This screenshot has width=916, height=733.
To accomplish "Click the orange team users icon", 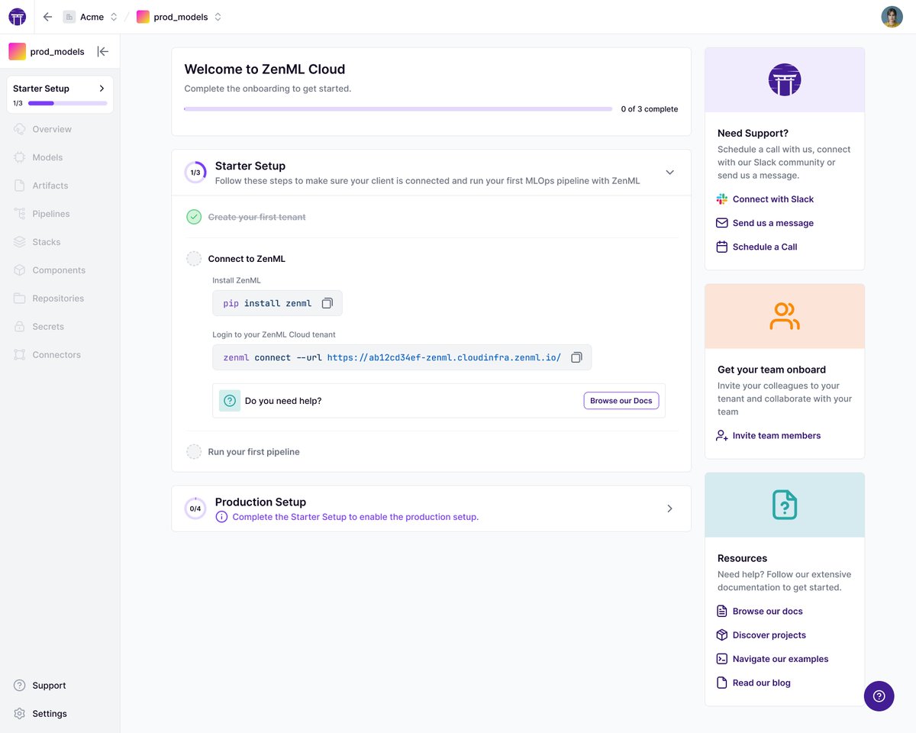I will (785, 316).
